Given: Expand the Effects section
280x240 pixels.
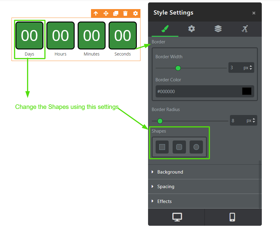Looking at the screenshot, I should click(205, 201).
